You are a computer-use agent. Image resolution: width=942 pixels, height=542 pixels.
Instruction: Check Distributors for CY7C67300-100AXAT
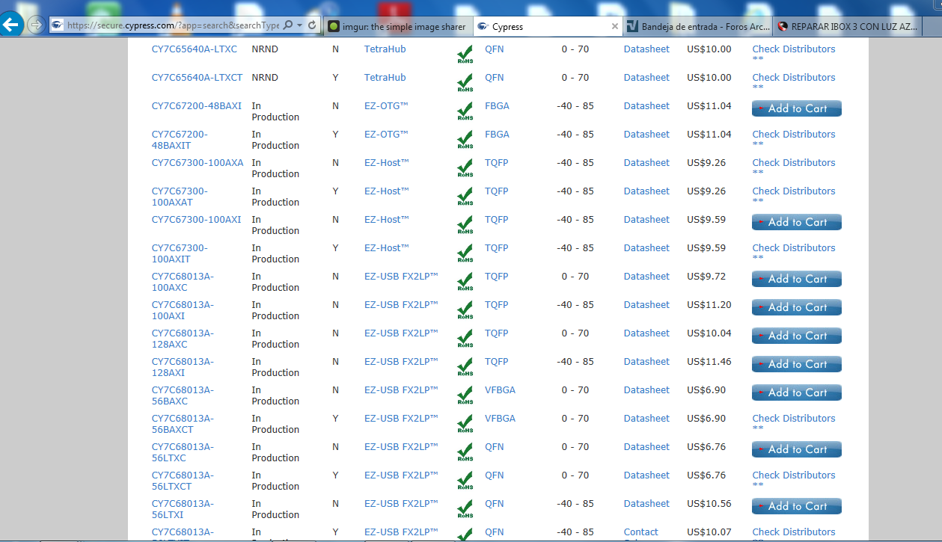pos(794,191)
